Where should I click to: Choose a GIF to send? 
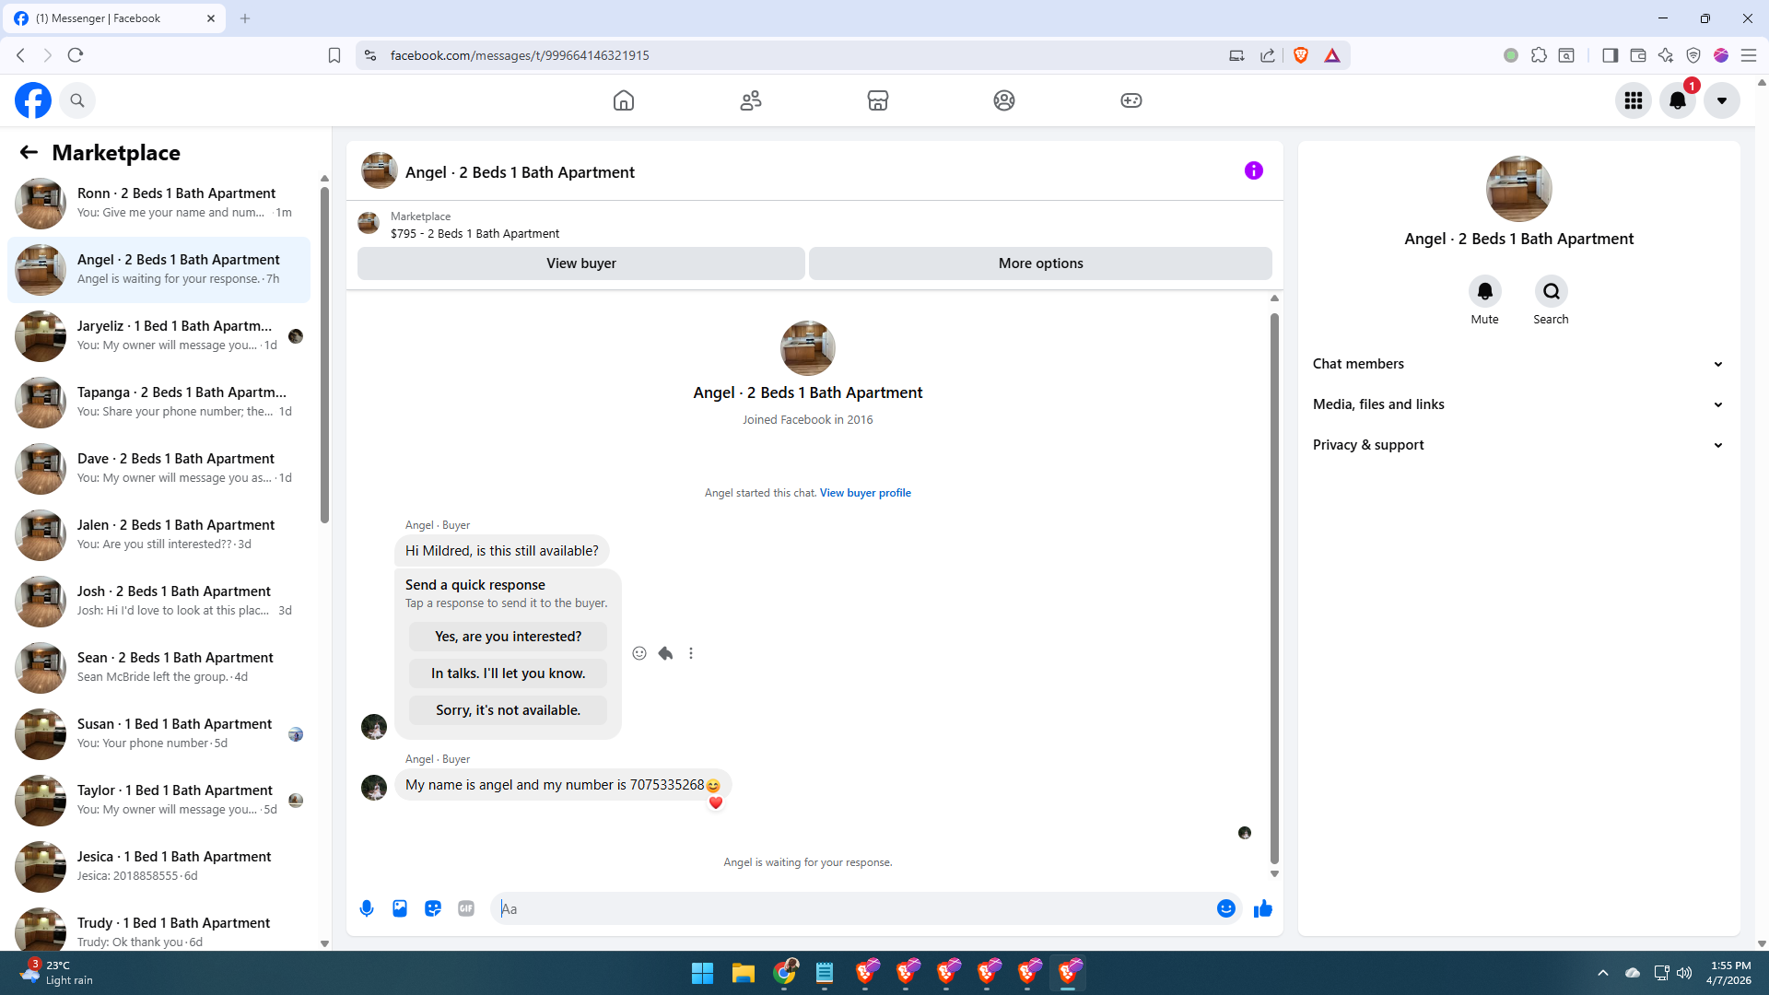466,909
